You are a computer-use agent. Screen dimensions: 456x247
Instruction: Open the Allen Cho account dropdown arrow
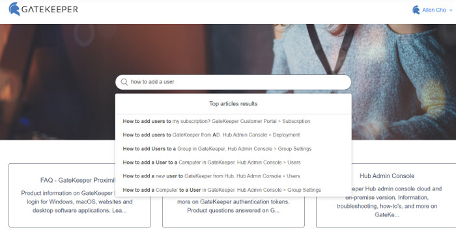point(451,10)
